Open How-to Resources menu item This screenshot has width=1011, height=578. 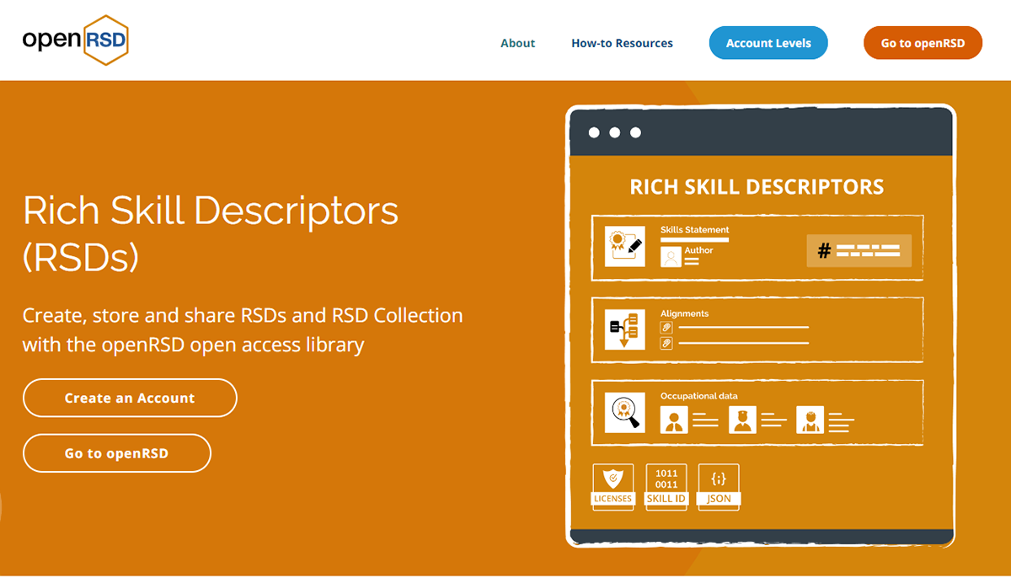pyautogui.click(x=622, y=43)
